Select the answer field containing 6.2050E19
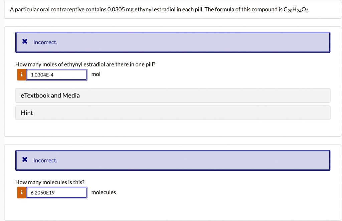Screen dimensions: 342x221 pos(56,192)
